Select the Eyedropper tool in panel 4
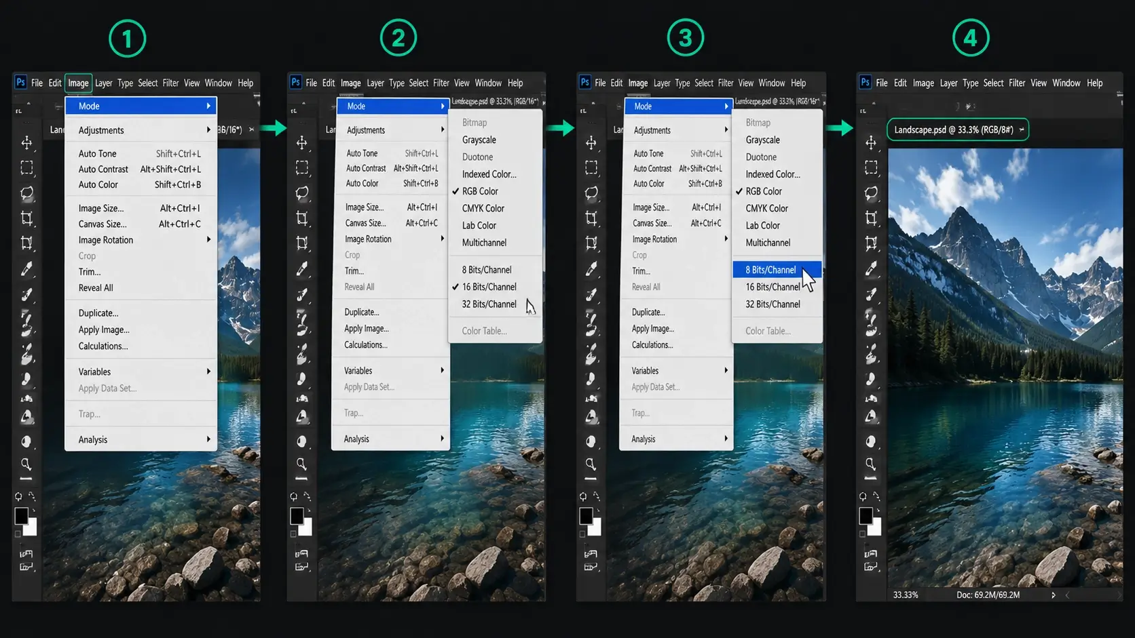This screenshot has width=1135, height=638. click(871, 269)
